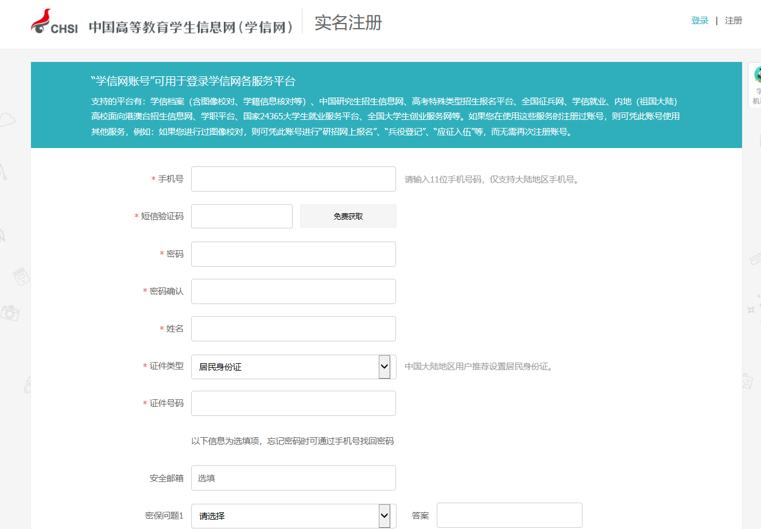Click the 实名注册 page heading

click(348, 23)
